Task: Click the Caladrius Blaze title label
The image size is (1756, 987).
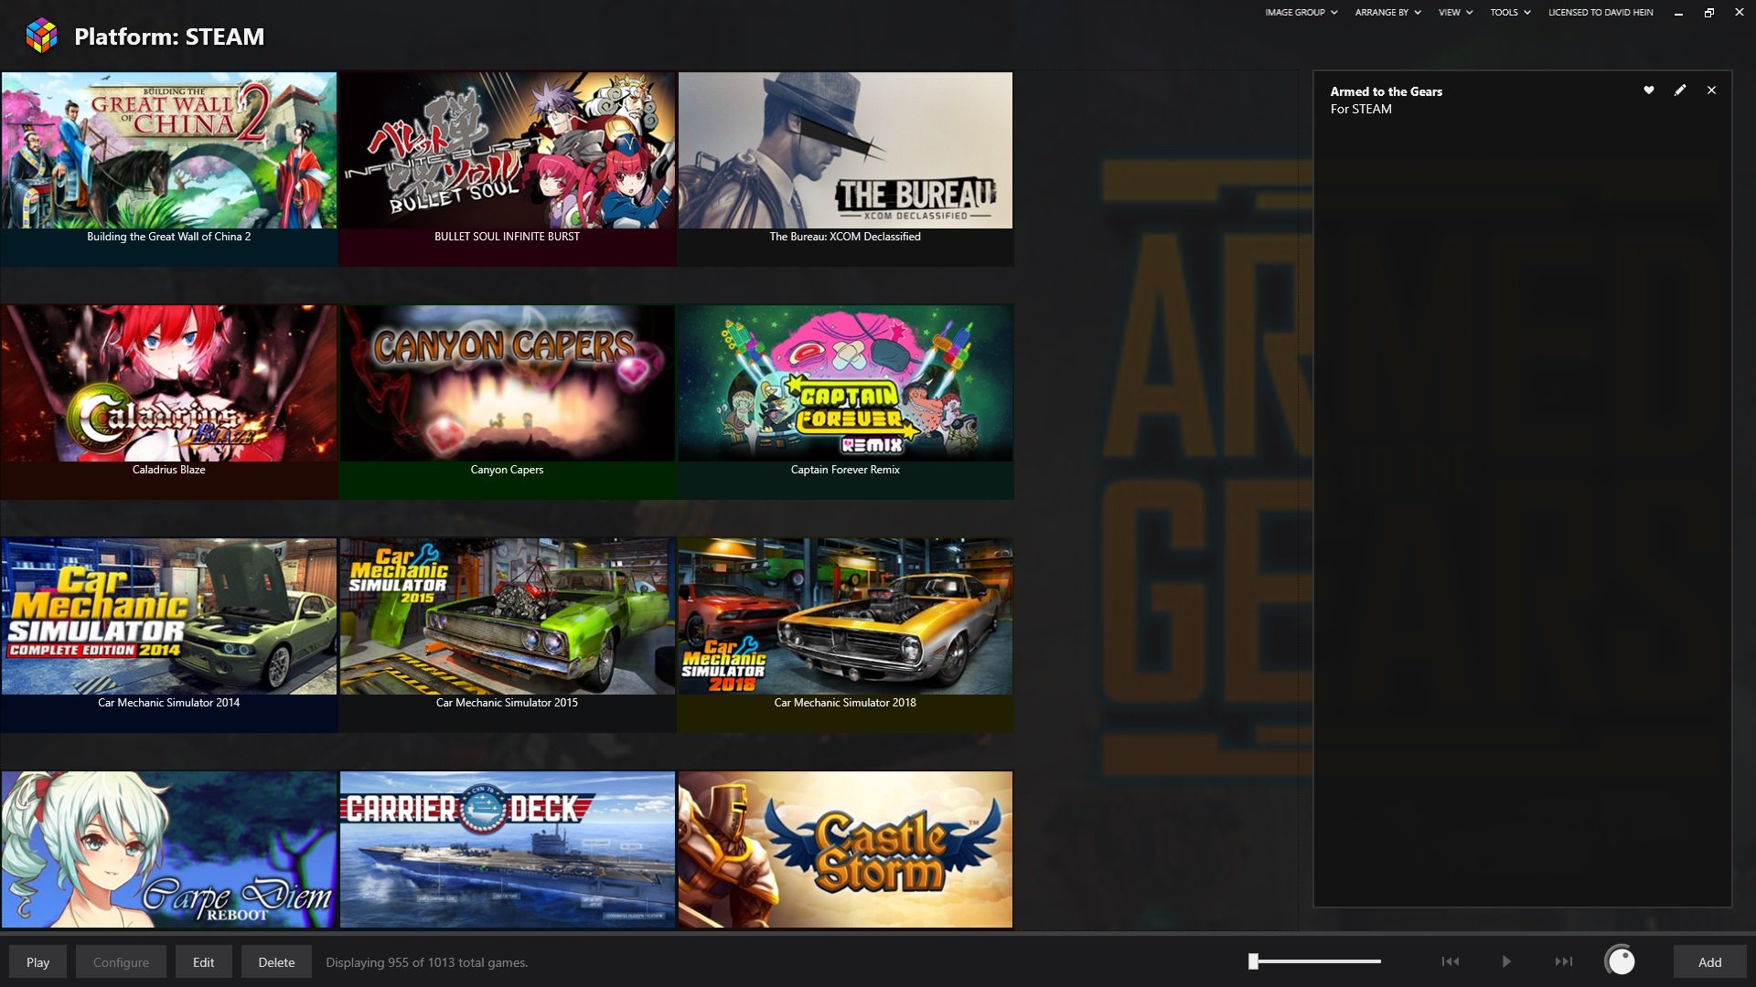Action: (168, 470)
